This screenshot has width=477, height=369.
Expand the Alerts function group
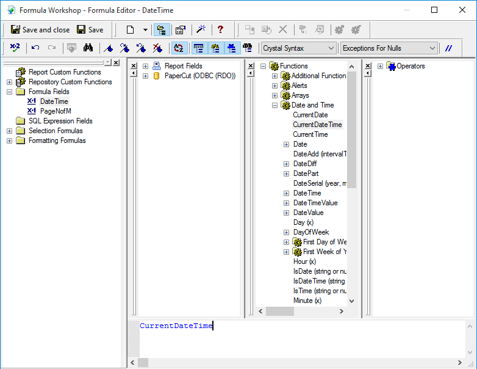[274, 86]
